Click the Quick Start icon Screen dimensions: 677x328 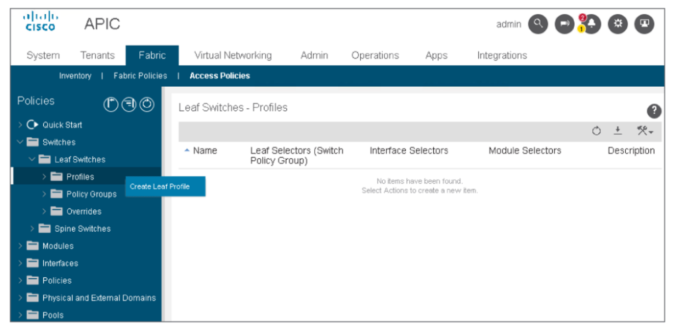[x=32, y=125]
